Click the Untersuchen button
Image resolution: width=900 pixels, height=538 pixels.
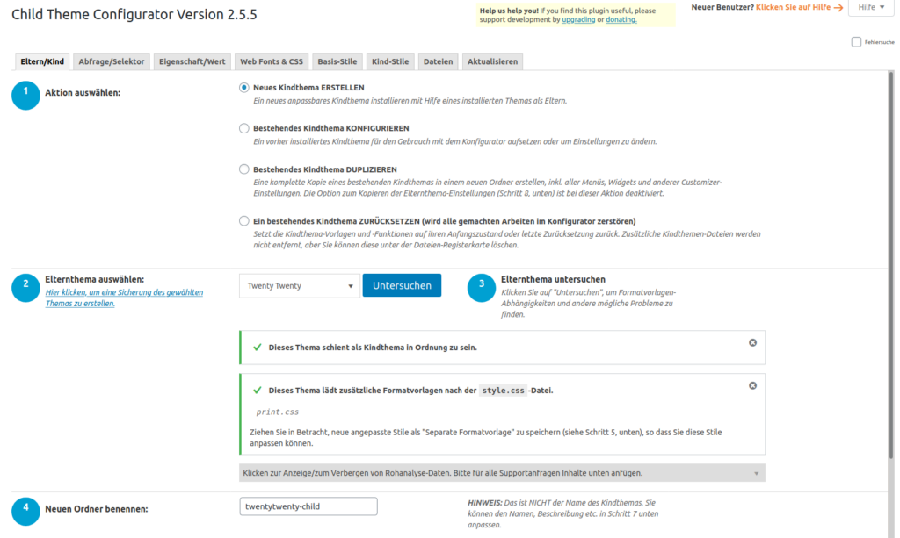(x=402, y=285)
